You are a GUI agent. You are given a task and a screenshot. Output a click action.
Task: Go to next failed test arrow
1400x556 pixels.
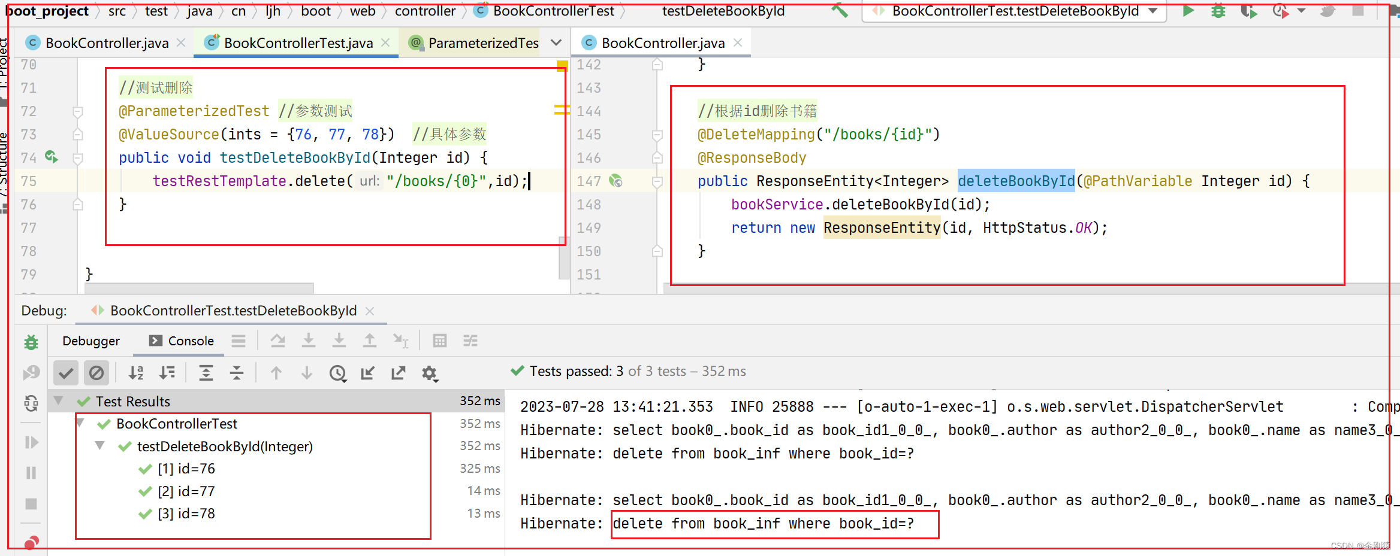(x=307, y=373)
